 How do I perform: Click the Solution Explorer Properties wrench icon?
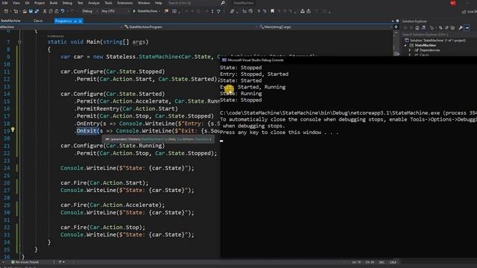(461, 28)
